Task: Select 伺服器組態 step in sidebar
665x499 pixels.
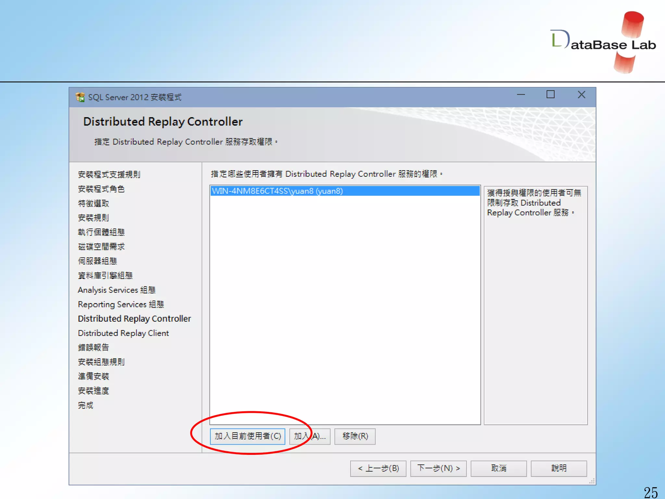Action: (97, 261)
